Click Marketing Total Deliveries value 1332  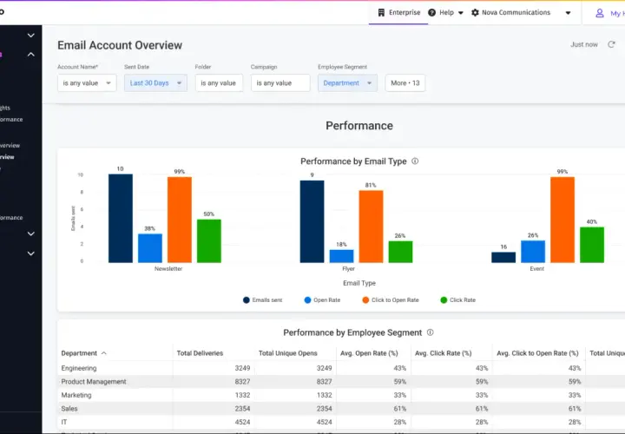242,395
